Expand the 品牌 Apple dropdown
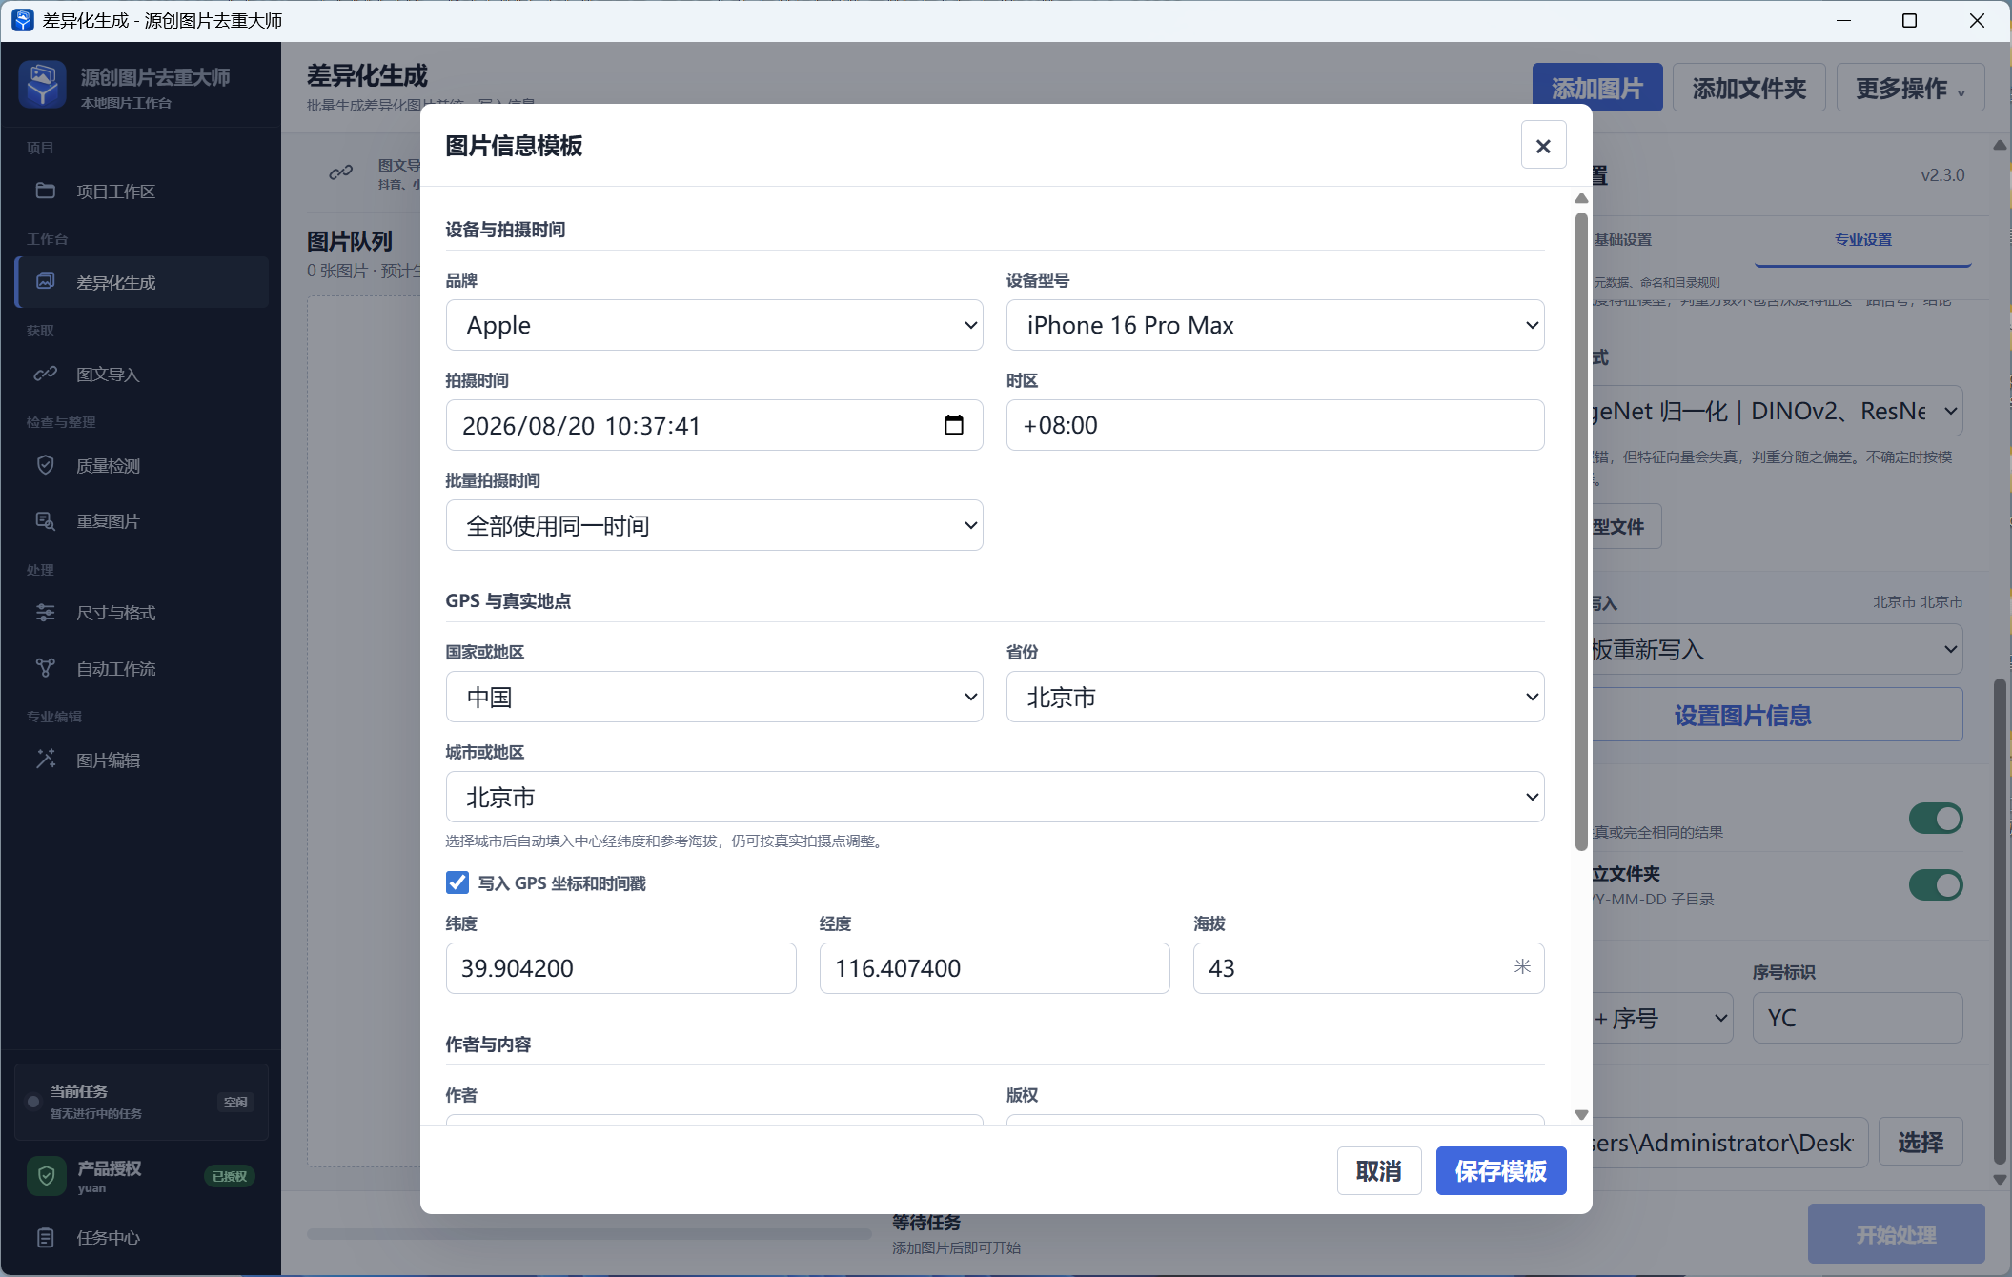The height and width of the screenshot is (1277, 2012). point(714,325)
